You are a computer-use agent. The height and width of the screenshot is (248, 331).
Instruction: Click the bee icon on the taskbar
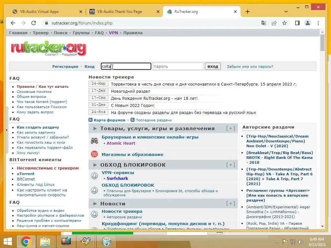pyautogui.click(x=85, y=242)
